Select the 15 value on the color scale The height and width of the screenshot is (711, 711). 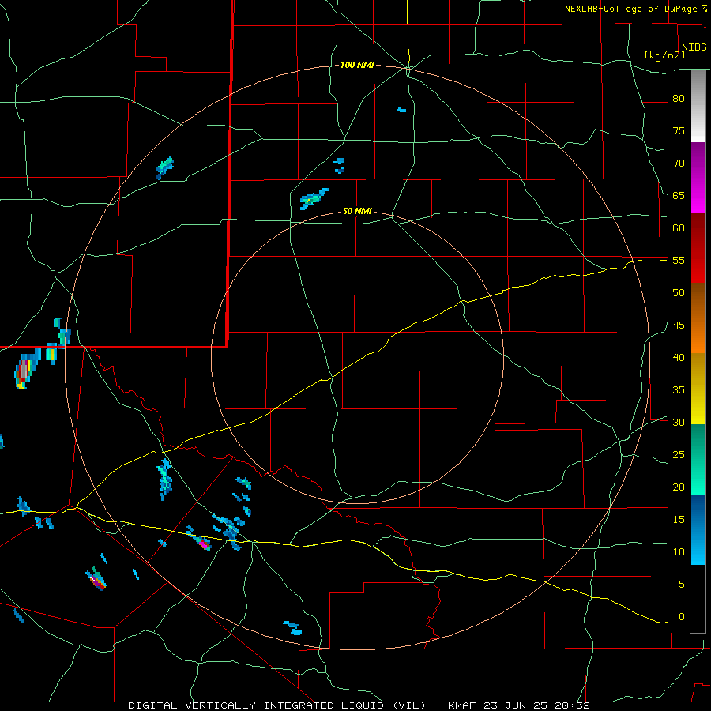[679, 520]
